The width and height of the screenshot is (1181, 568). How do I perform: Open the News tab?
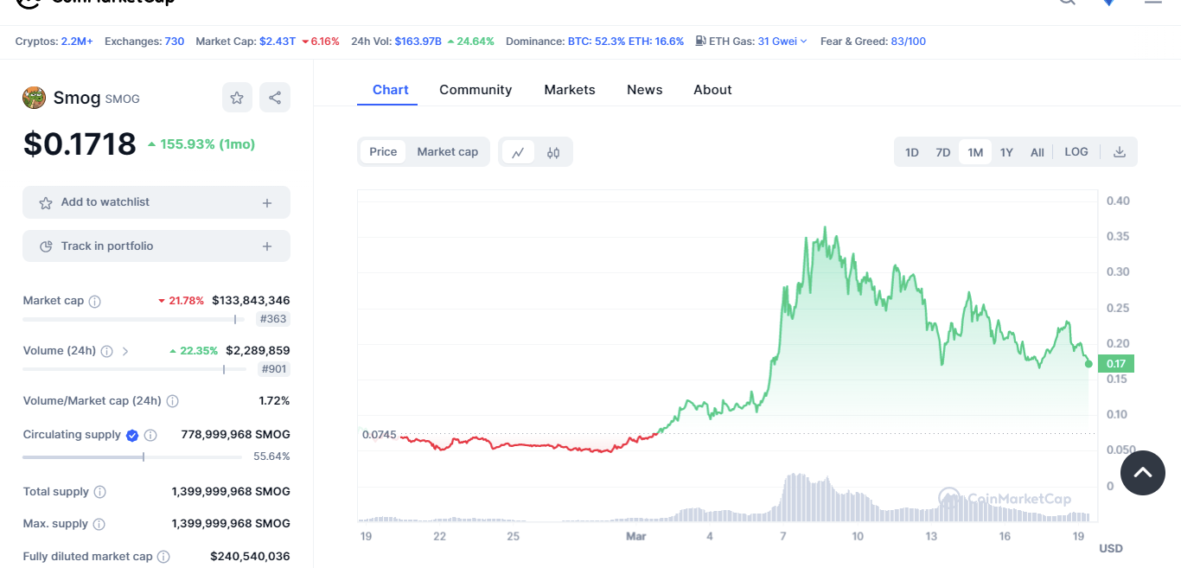pyautogui.click(x=645, y=90)
